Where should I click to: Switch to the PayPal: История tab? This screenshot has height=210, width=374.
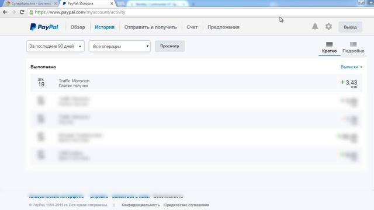(x=87, y=3)
